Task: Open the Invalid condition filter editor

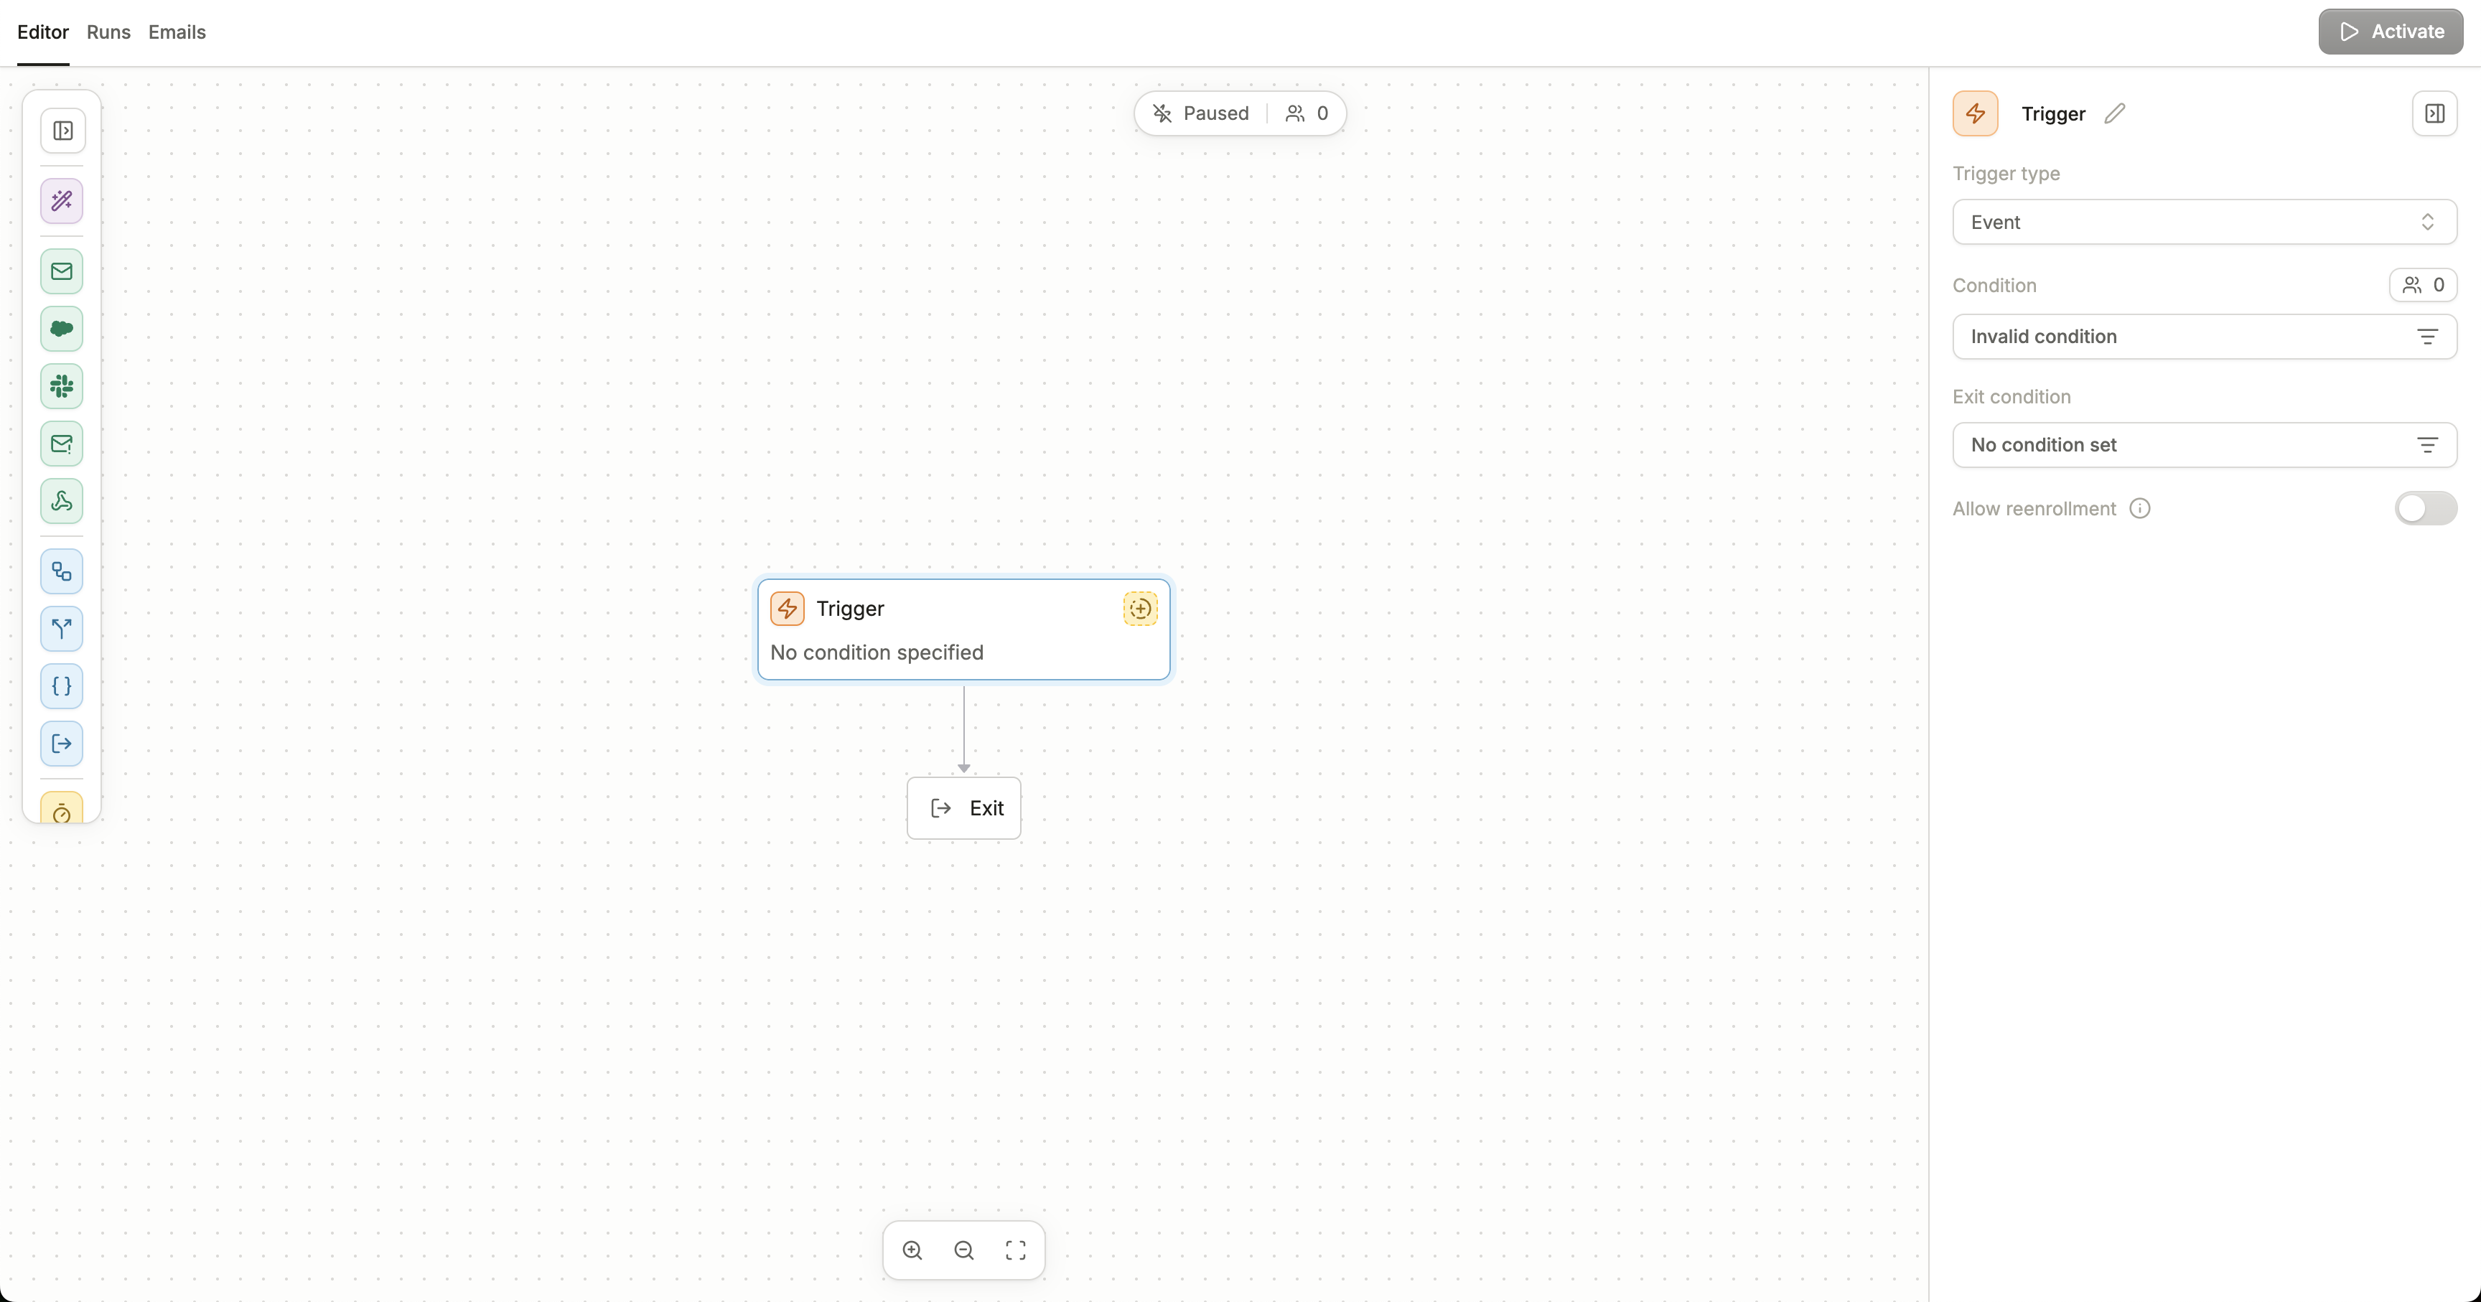Action: click(2428, 336)
